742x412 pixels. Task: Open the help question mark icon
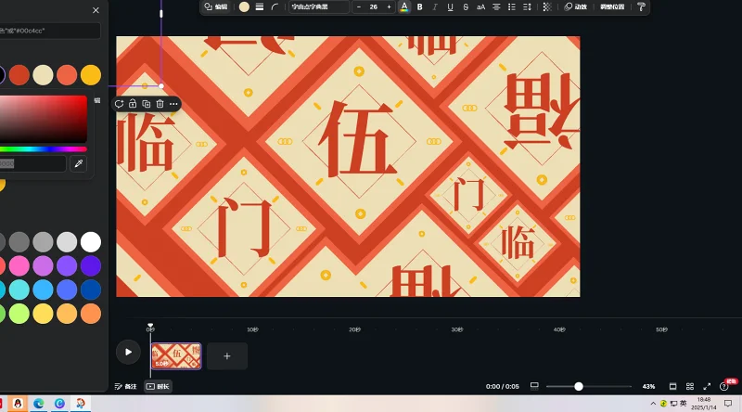coord(724,386)
